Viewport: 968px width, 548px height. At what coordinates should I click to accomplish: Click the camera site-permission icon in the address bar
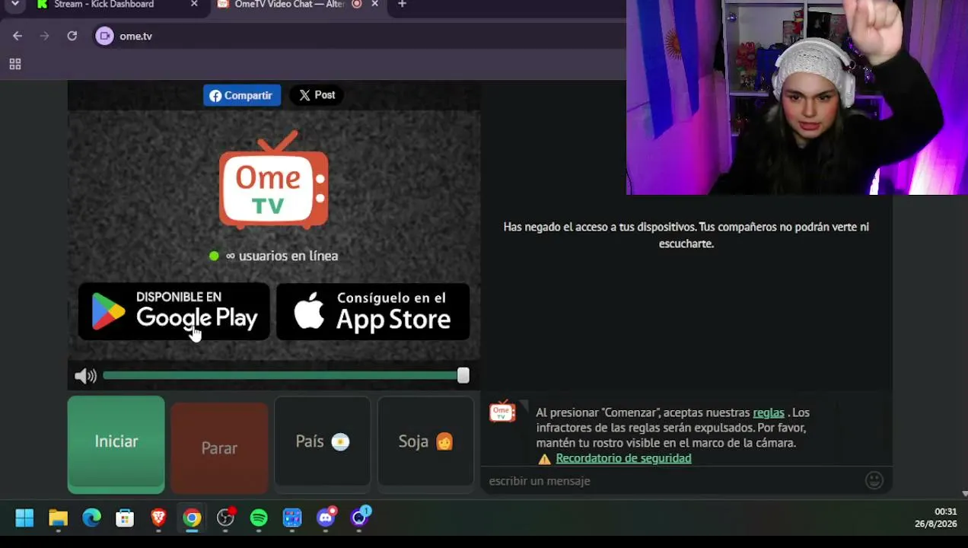pyautogui.click(x=105, y=36)
